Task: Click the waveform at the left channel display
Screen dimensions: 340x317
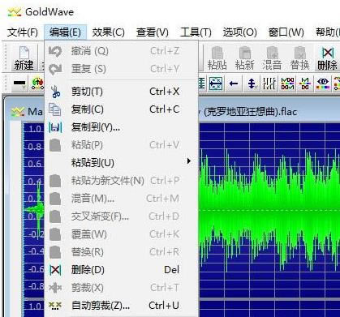Action: coord(269,209)
